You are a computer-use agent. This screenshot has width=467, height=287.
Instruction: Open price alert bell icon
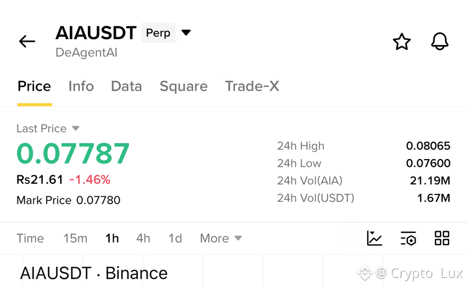coord(439,41)
